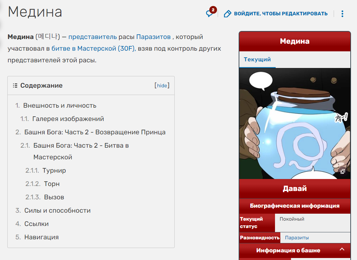Click ВОЙДИТЕ, ЧТОБЫ РЕДАКТИРОВАТЬ link
The image size is (357, 260).
pos(281,14)
